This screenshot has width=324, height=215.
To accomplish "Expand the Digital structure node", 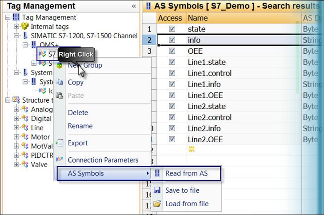I will 16,118.
